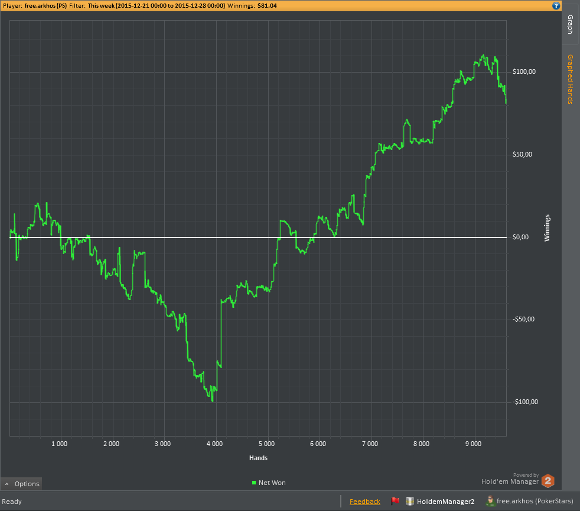Image resolution: width=580 pixels, height=511 pixels.
Task: Click the -$100,00 axis label
Action: [525, 402]
